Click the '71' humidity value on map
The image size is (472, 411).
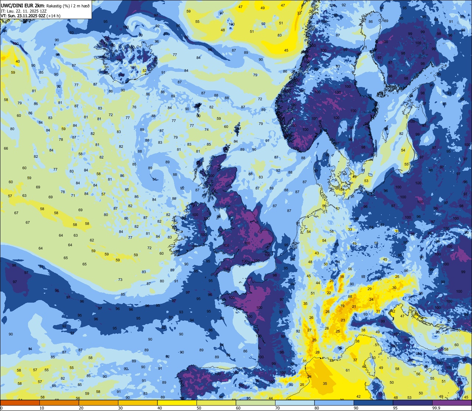(73, 195)
